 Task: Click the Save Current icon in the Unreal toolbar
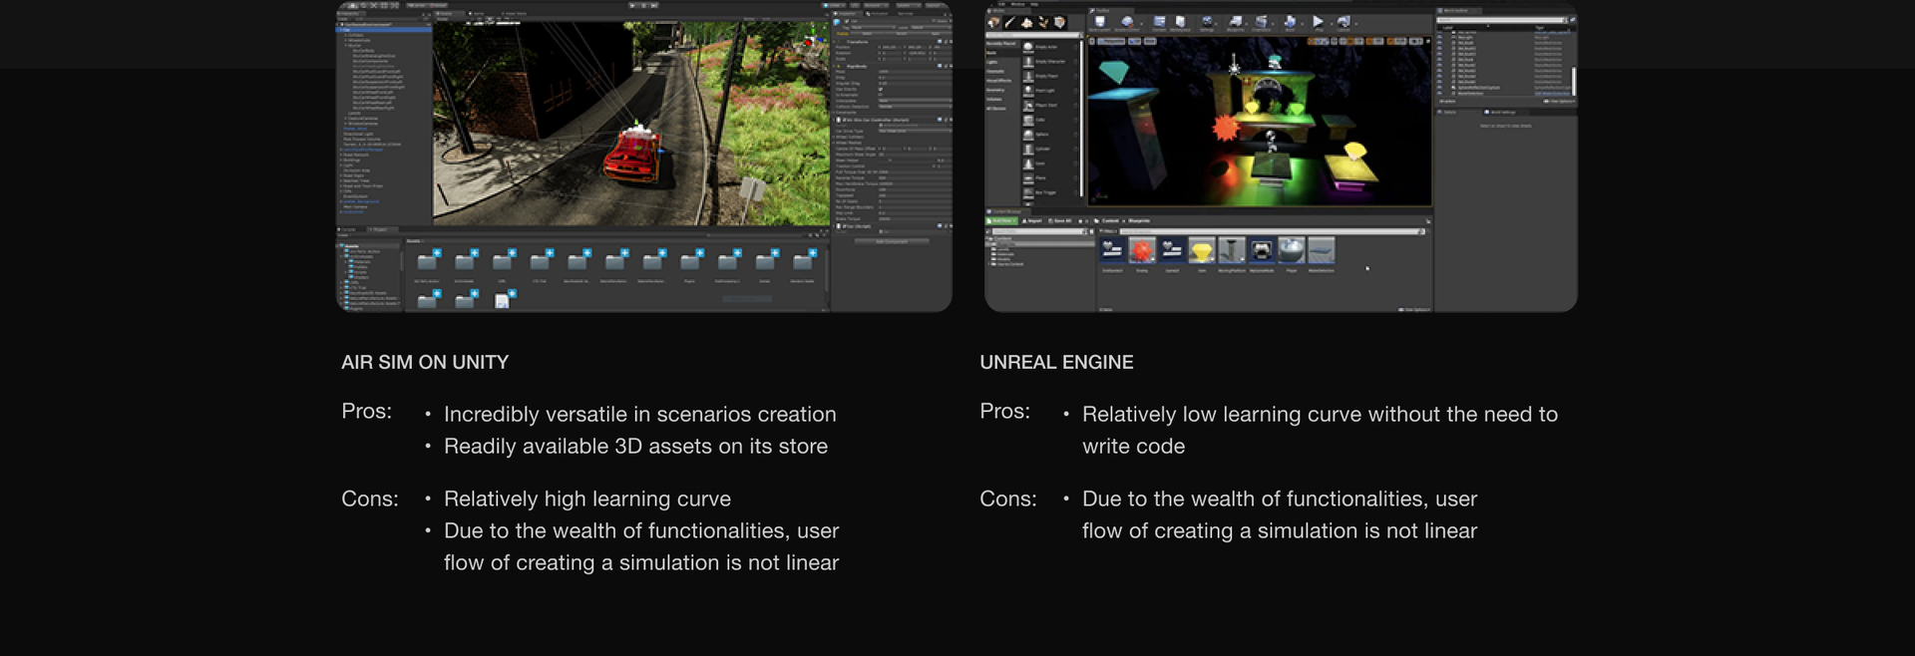tap(1099, 22)
